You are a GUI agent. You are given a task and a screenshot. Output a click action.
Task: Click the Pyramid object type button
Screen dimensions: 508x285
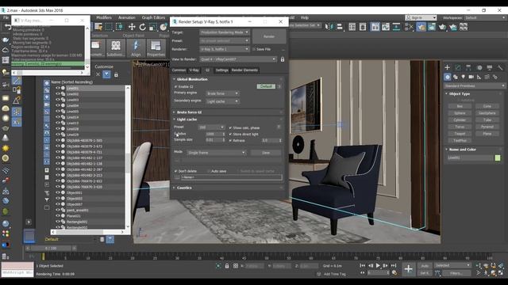pyautogui.click(x=487, y=127)
